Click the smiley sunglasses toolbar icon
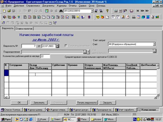This screenshot has width=163, height=122. [98, 17]
